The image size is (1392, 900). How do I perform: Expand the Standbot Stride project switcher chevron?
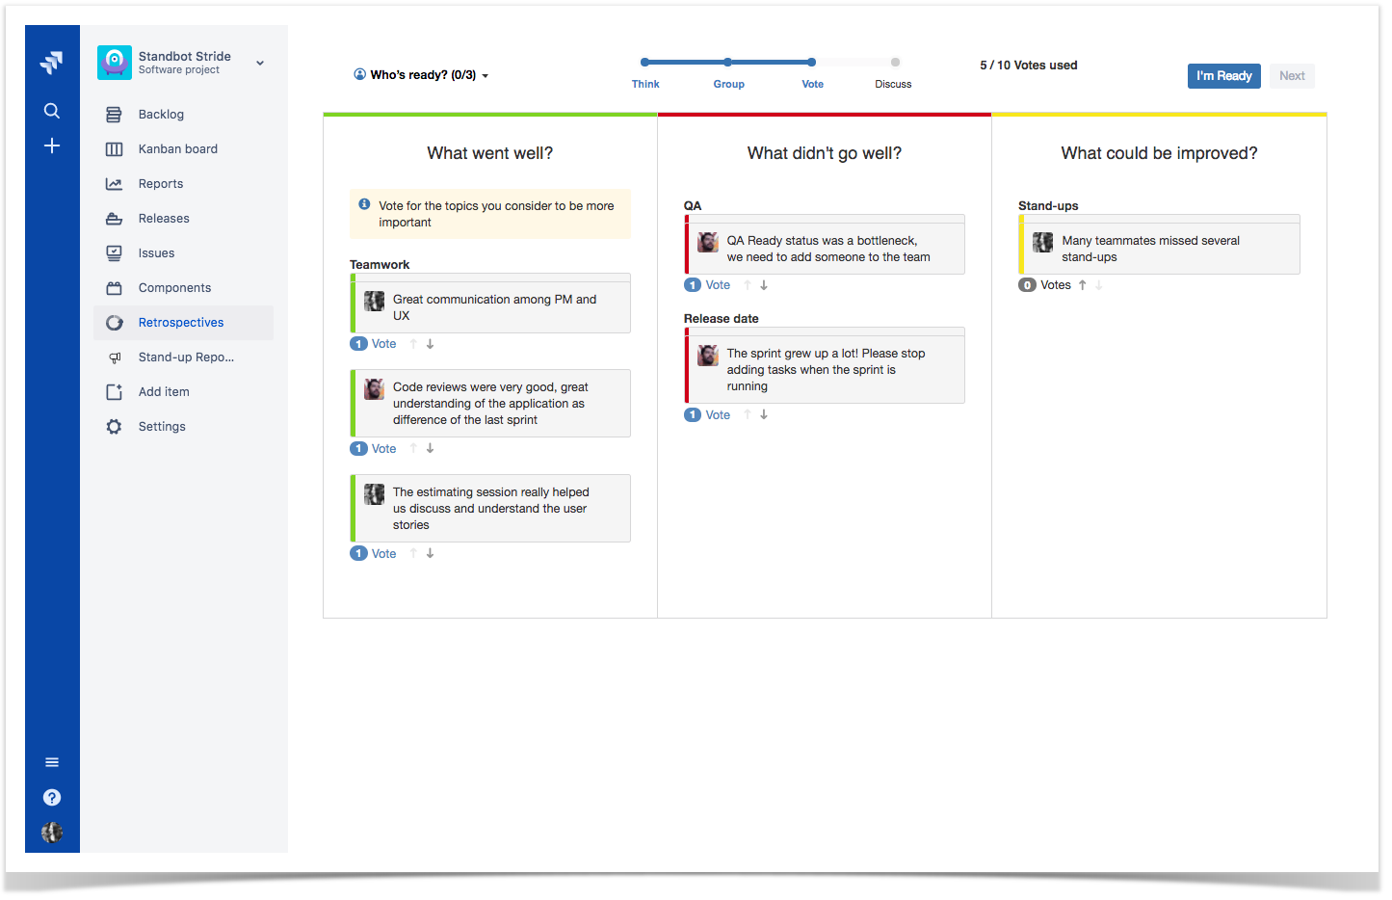(x=260, y=64)
